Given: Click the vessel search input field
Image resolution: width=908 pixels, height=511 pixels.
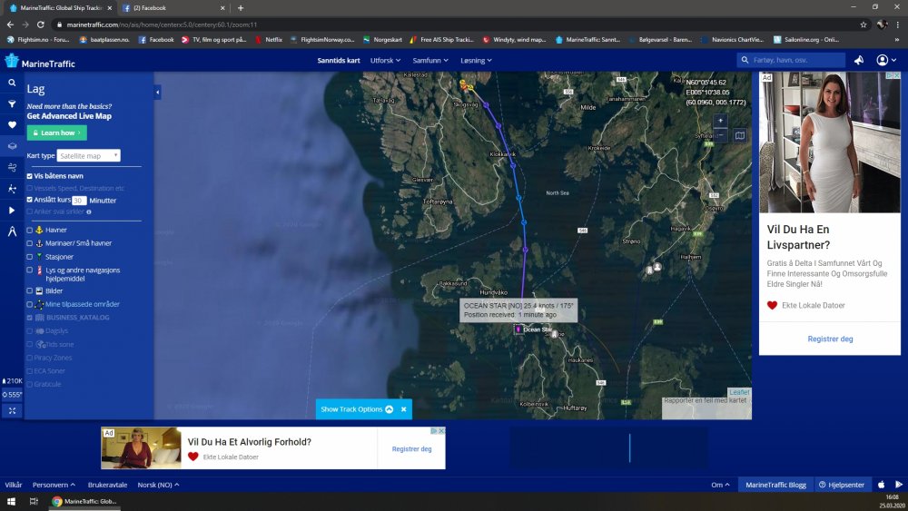Looking at the screenshot, I should click(791, 60).
